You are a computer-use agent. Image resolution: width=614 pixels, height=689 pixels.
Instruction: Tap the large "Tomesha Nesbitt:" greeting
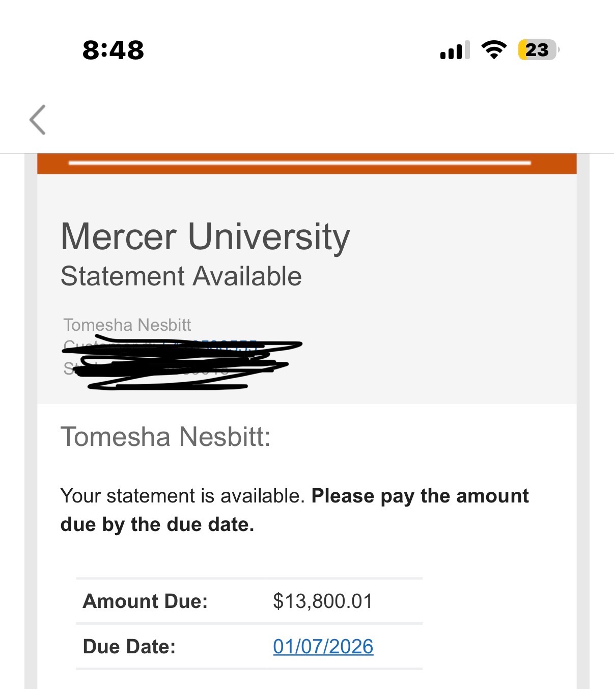(165, 437)
